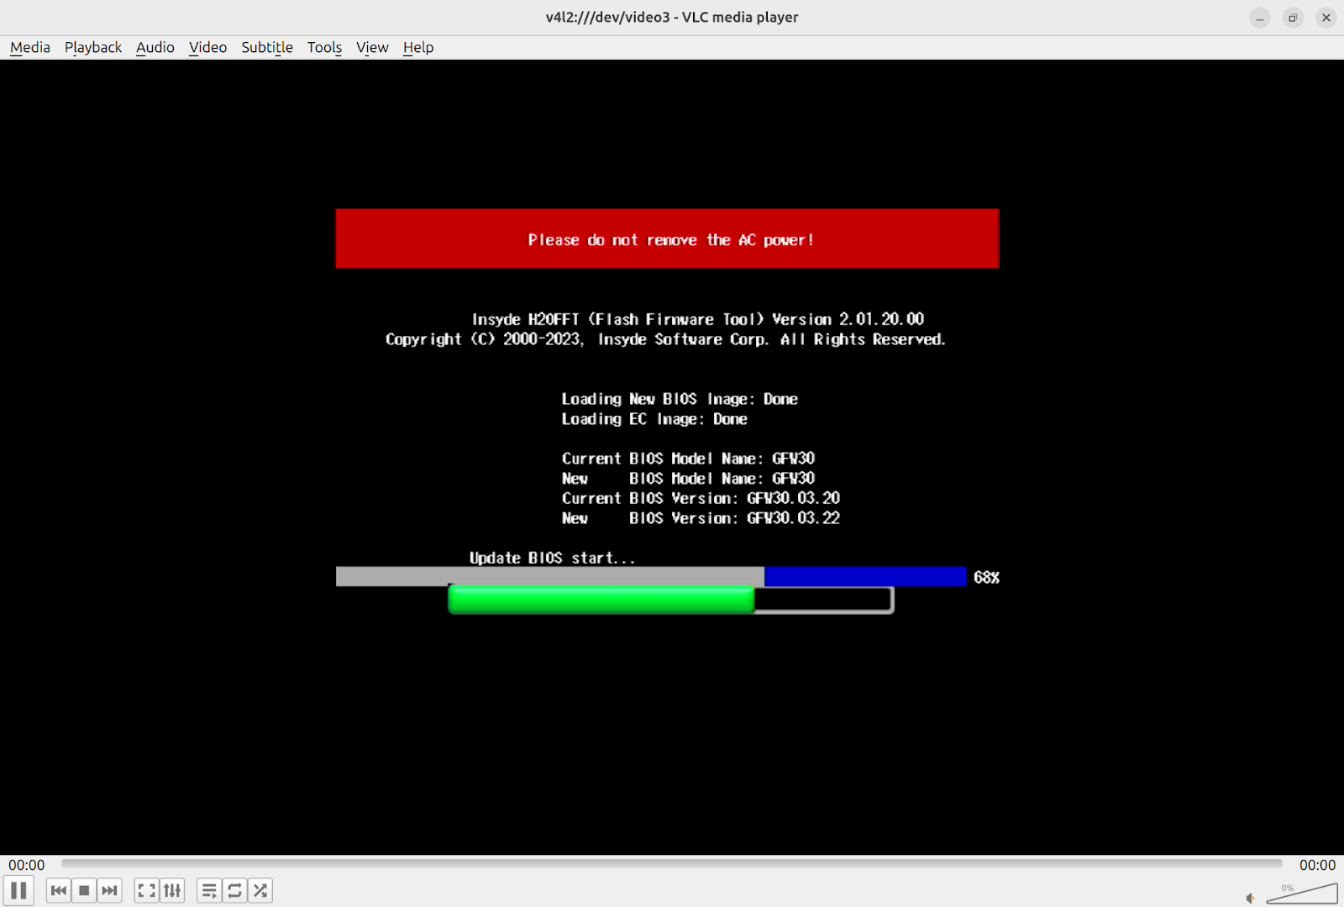Stop playback with the square button
Screen dimensions: 1344x907
click(x=84, y=890)
